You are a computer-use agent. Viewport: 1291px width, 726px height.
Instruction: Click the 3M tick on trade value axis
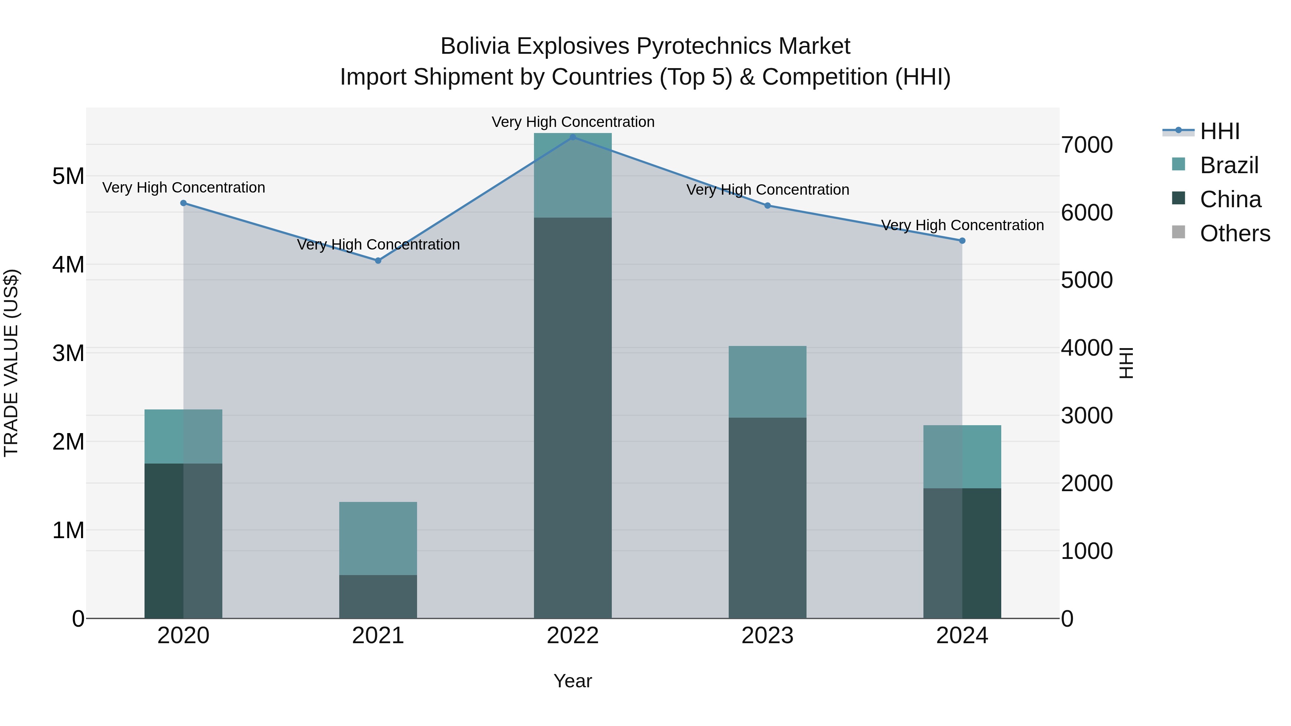click(68, 353)
